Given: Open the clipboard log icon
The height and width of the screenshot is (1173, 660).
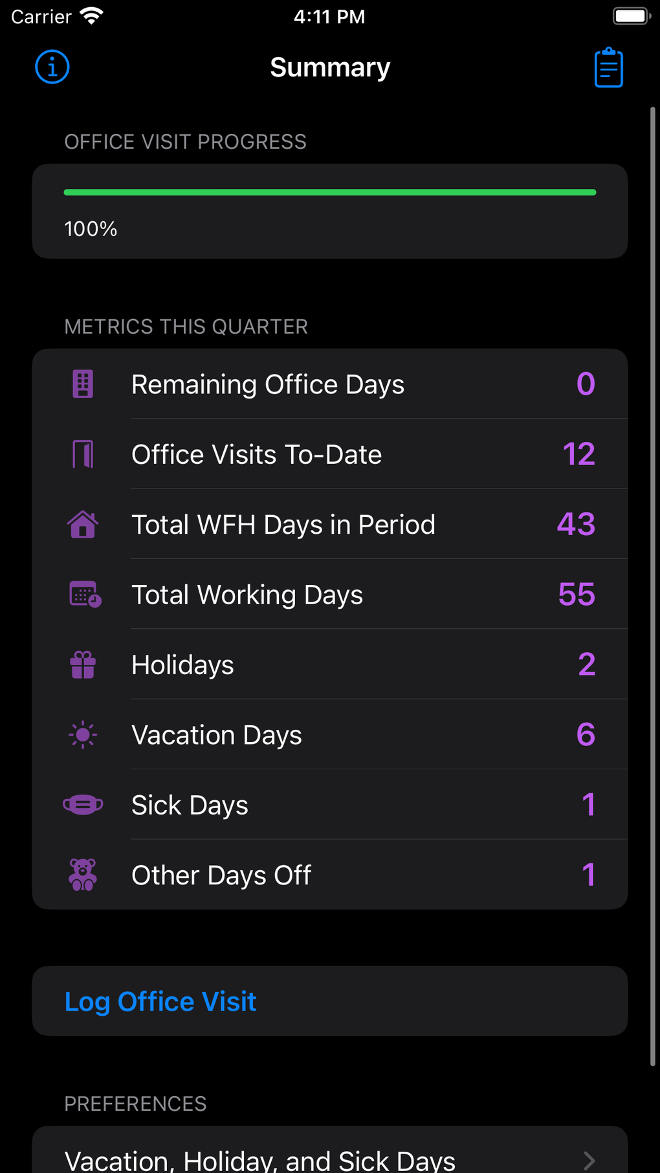Looking at the screenshot, I should click(608, 68).
